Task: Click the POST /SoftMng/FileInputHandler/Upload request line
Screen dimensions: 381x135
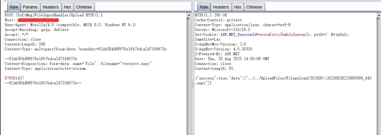Action: [54, 15]
